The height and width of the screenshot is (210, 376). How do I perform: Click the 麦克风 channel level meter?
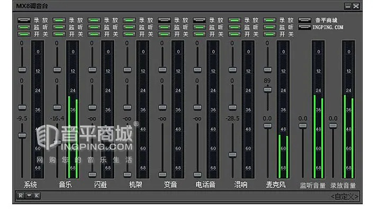(x=283, y=109)
